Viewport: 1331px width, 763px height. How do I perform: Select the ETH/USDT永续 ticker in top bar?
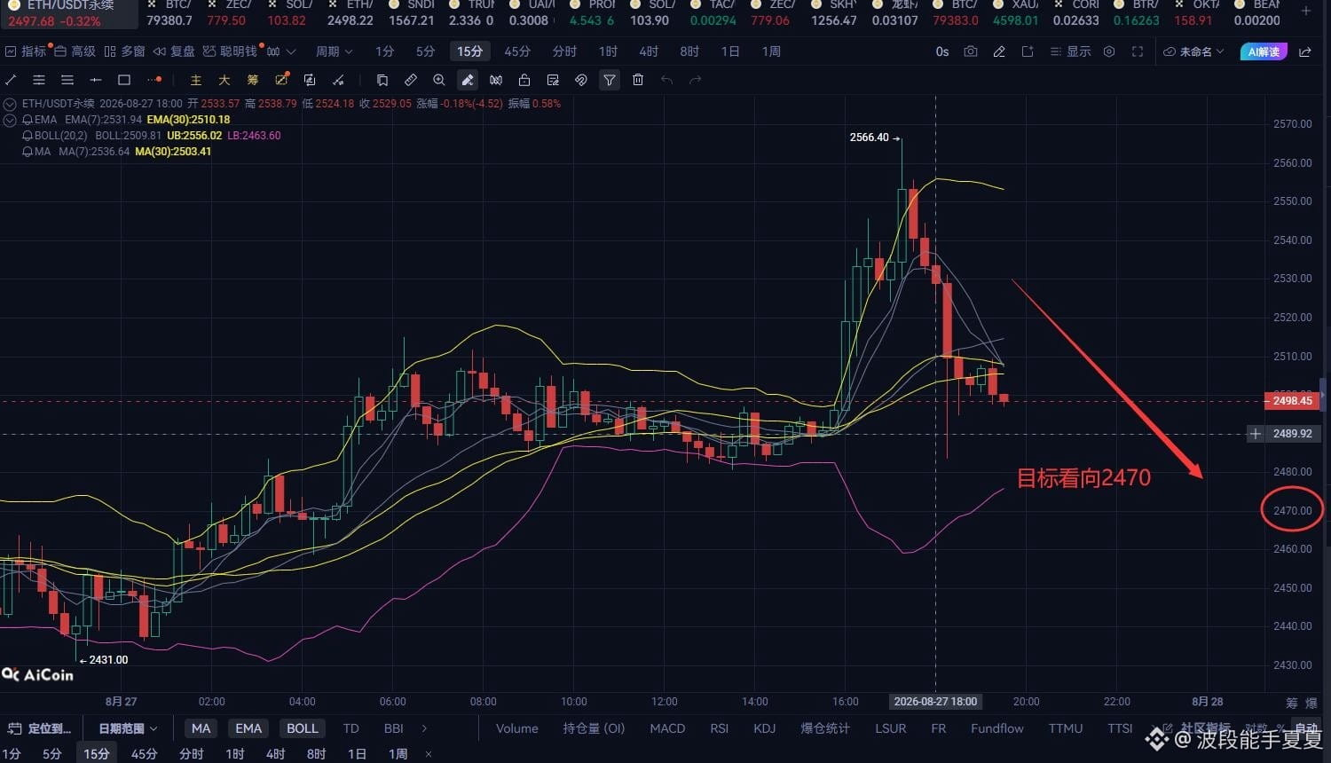pos(69,13)
